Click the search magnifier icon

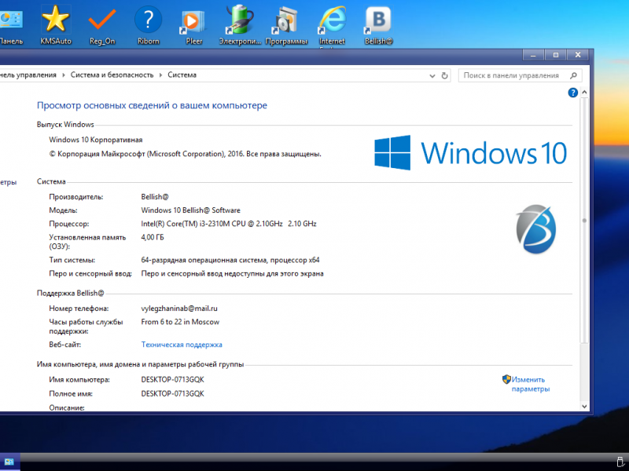click(573, 75)
